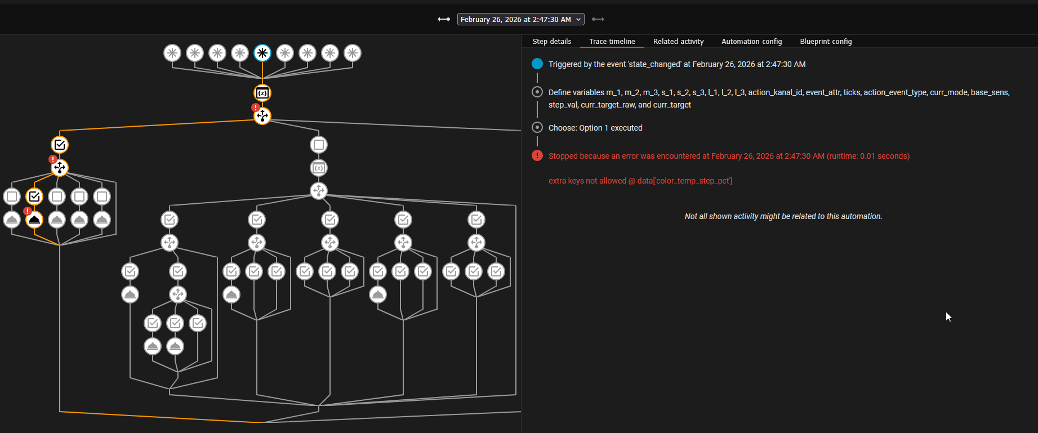Screen dimensions: 1038x433
Task: Switch to the Step details tab
Action: [x=552, y=42]
